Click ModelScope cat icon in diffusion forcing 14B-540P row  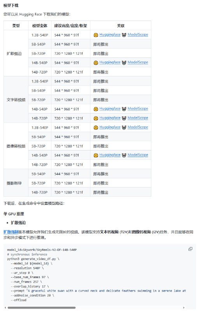pyautogui.click(x=124, y=63)
